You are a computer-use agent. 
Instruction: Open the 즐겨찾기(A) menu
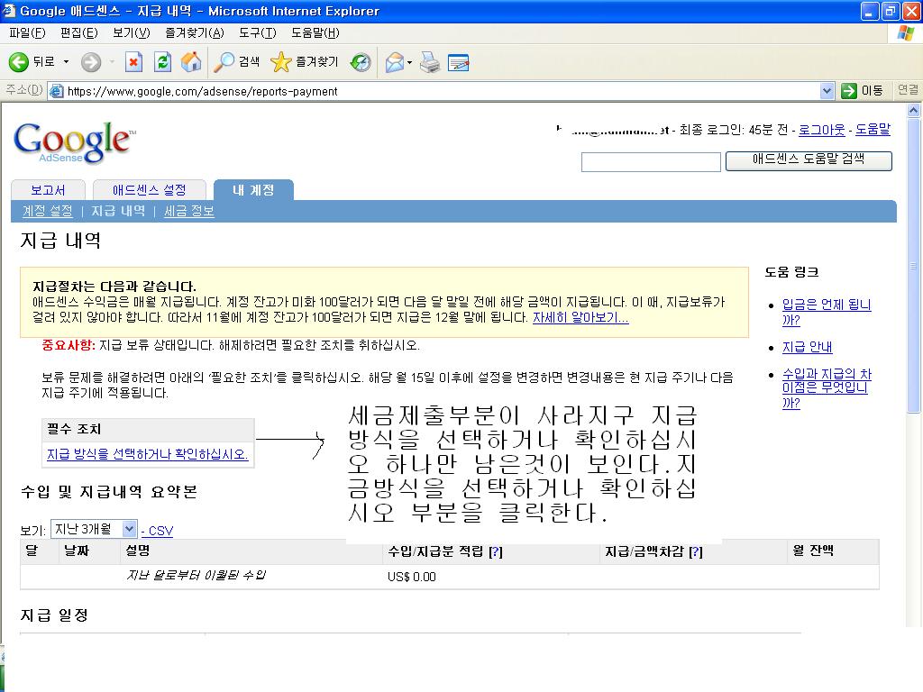point(195,33)
